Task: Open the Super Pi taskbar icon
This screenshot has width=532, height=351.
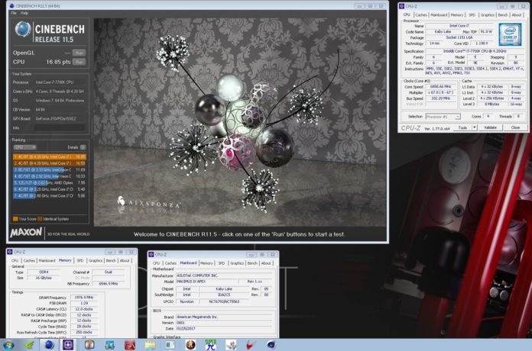Action: coord(211,345)
